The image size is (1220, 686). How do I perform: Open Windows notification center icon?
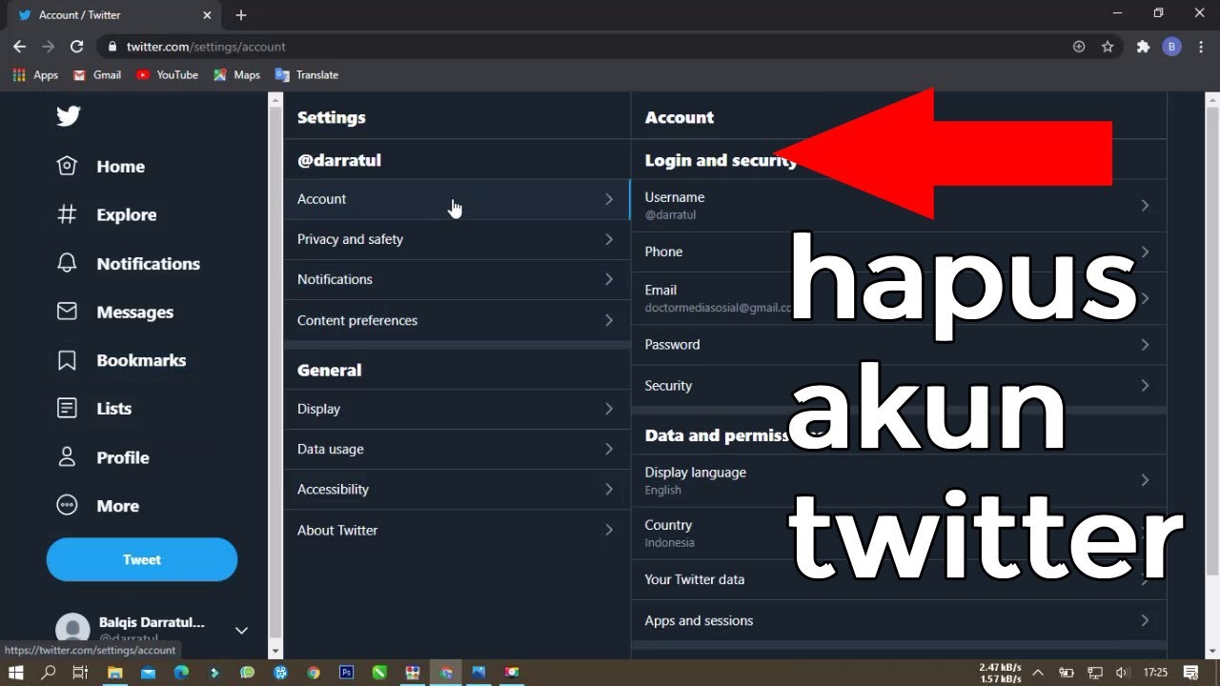pos(1189,672)
